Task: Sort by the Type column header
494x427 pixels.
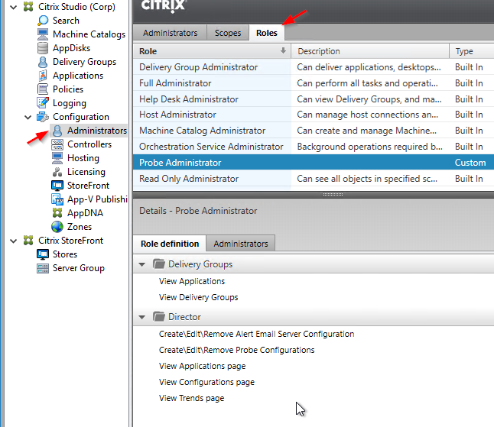Action: click(x=472, y=51)
